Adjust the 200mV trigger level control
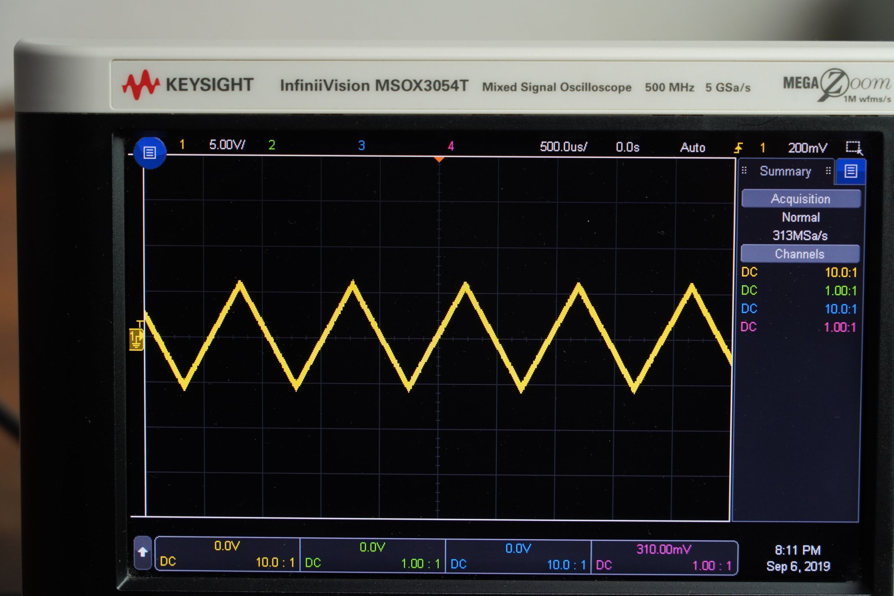 [x=807, y=148]
